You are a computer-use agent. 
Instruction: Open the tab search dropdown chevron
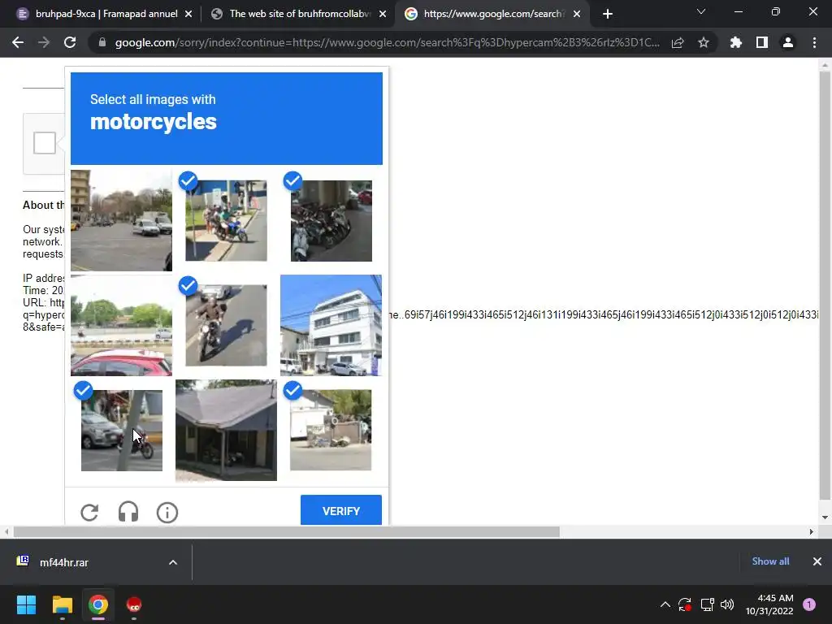click(x=701, y=11)
